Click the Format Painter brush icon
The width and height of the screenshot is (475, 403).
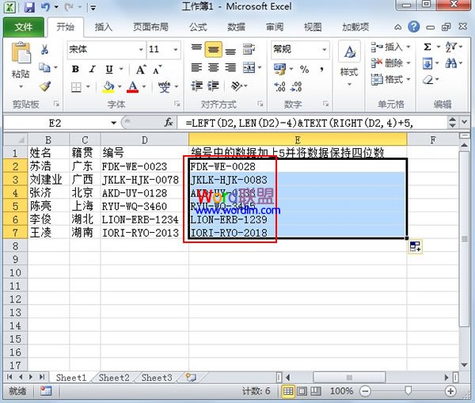[44, 86]
